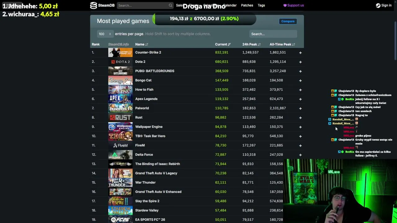Expand the PUBG: BATTLEGROUNDS row with plus

[300, 71]
